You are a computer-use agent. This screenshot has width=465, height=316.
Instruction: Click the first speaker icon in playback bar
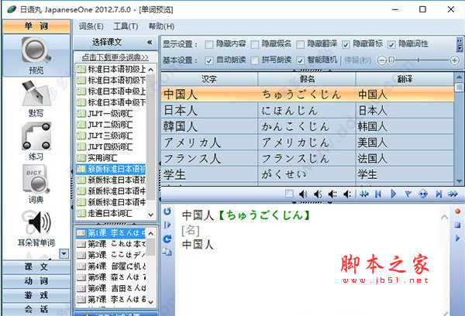pyautogui.click(x=303, y=194)
